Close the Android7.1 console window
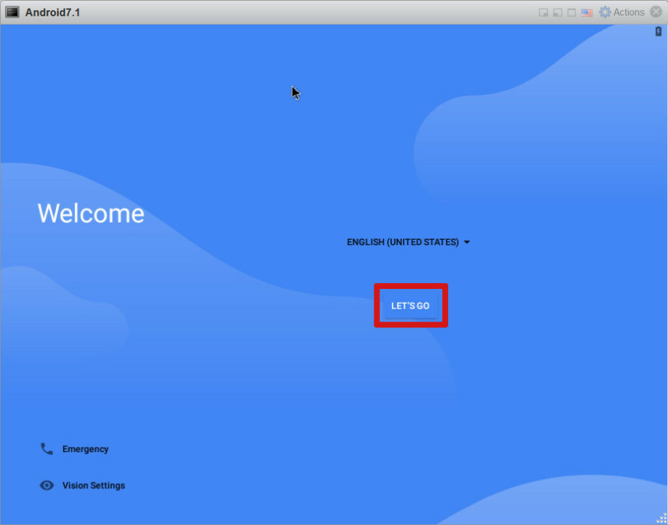 (x=656, y=12)
